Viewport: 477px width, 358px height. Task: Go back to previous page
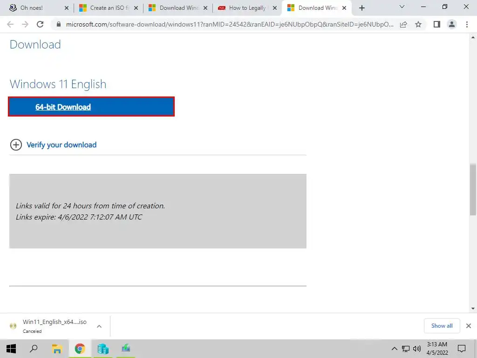click(10, 24)
